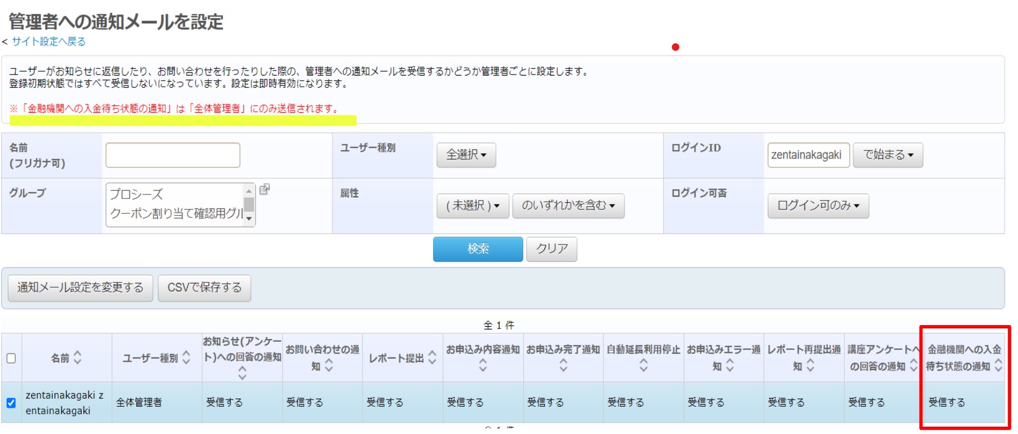Sort by お問い合わせの通知 column arrows

coord(329,365)
